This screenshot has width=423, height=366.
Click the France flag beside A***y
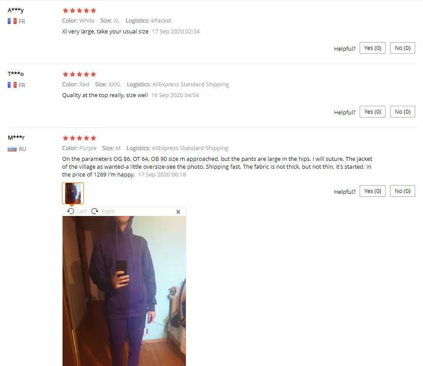coord(12,21)
